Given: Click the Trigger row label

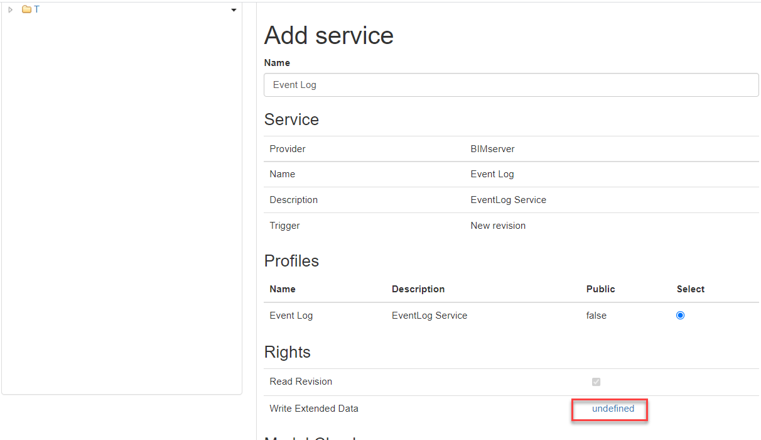Looking at the screenshot, I should (284, 226).
